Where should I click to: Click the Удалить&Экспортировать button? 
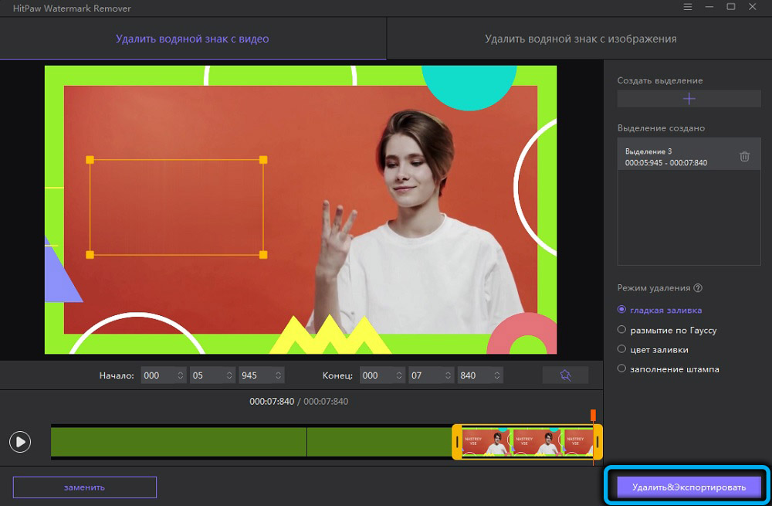click(689, 487)
